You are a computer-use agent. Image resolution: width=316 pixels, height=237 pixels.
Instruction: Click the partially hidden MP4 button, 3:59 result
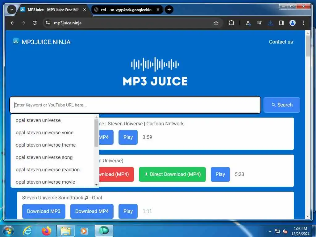click(106, 137)
